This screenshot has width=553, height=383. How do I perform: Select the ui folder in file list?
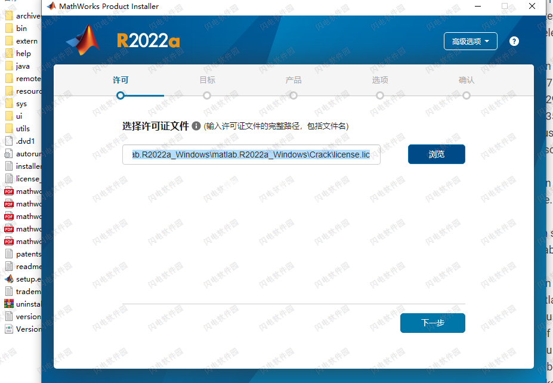(14, 116)
